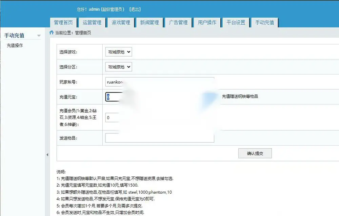Click the admin (超级管理员) username text

point(106,9)
